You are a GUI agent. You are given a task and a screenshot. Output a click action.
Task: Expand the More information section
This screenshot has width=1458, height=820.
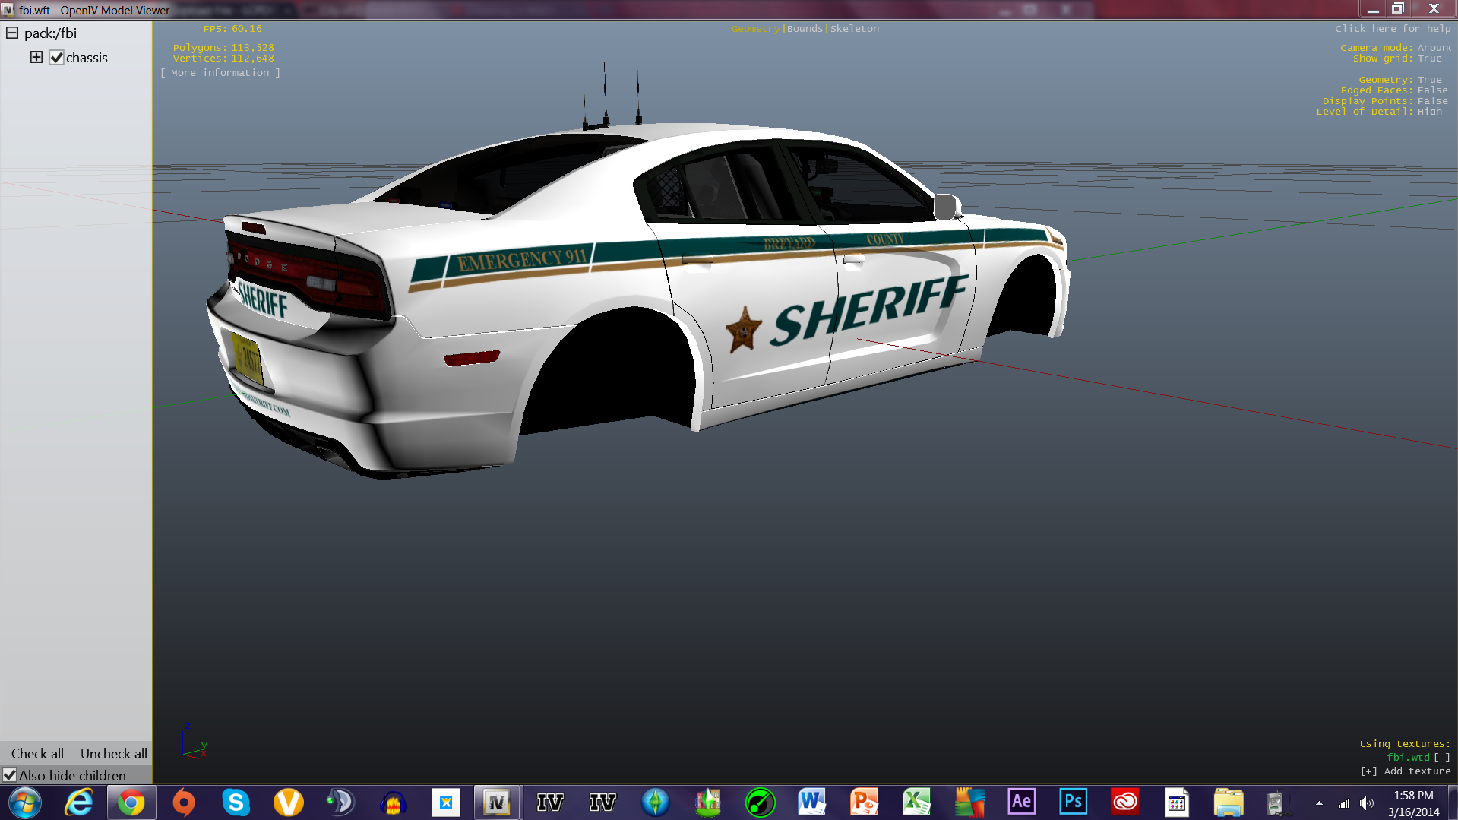[220, 73]
